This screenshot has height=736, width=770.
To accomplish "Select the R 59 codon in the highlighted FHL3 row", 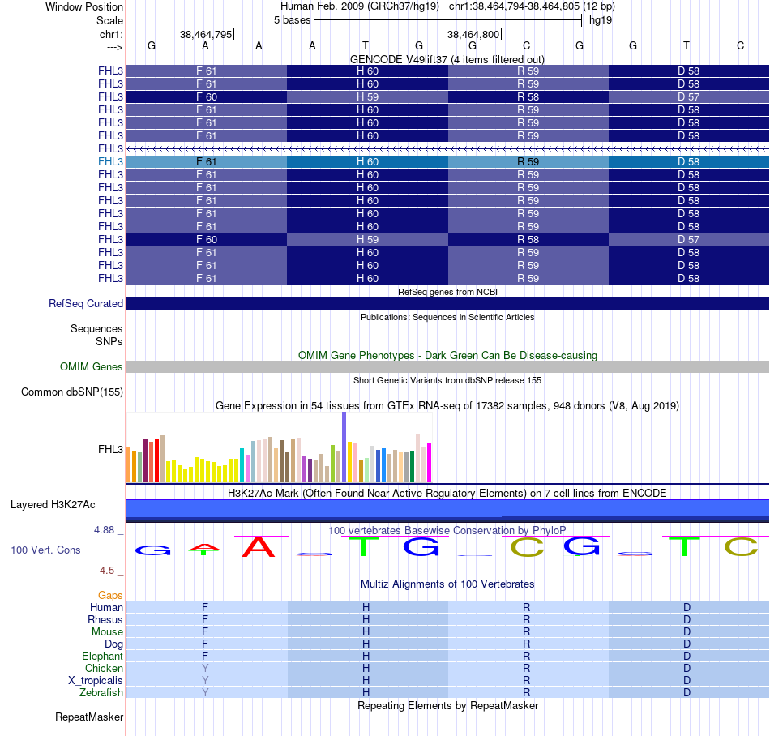I will pos(528,161).
